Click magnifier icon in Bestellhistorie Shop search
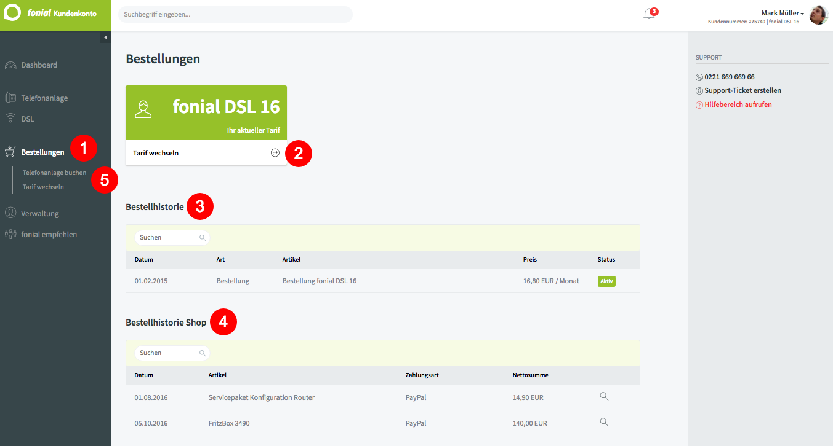The width and height of the screenshot is (833, 446). click(202, 353)
